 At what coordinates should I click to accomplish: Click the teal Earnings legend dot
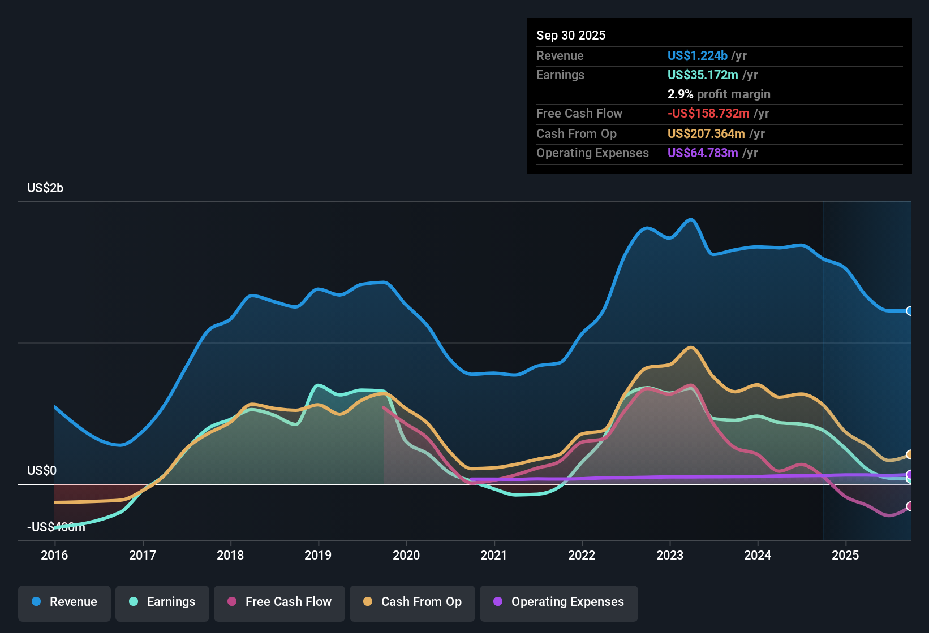[x=134, y=602]
